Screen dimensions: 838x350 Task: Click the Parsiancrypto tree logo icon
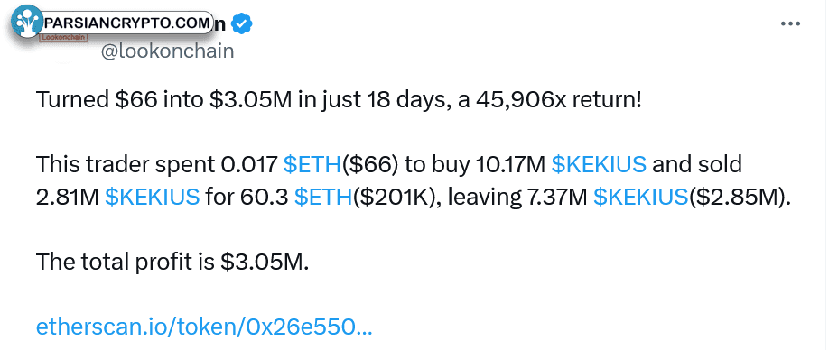25,22
